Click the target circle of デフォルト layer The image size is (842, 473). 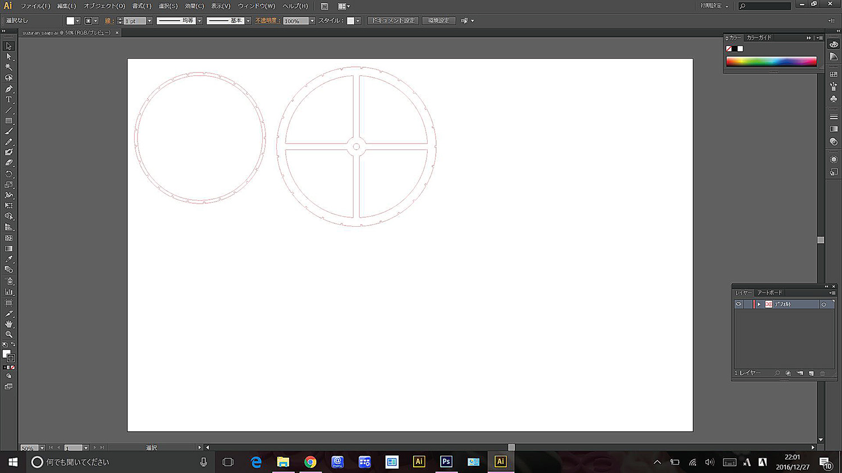(x=823, y=304)
